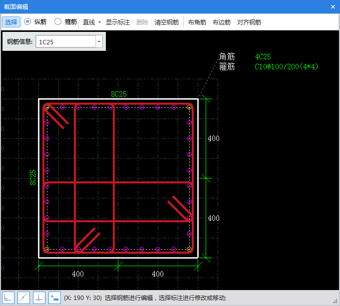
Task: Click 清空钢筋 to clear rebars
Action: [167, 22]
